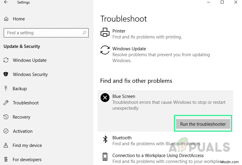This screenshot has height=165, width=242.
Task: Click the Blue Screen error icon
Action: (105, 97)
